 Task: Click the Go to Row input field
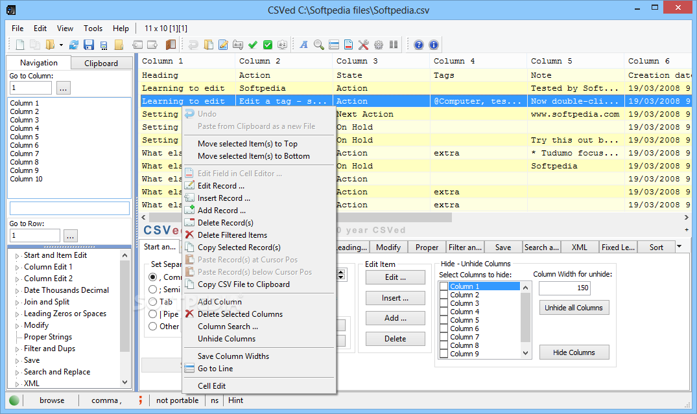point(35,236)
